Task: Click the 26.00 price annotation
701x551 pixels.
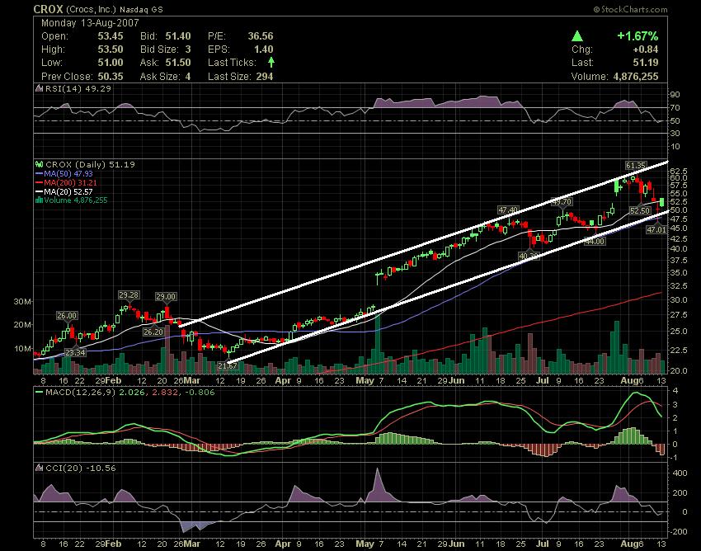Action: pyautogui.click(x=67, y=315)
